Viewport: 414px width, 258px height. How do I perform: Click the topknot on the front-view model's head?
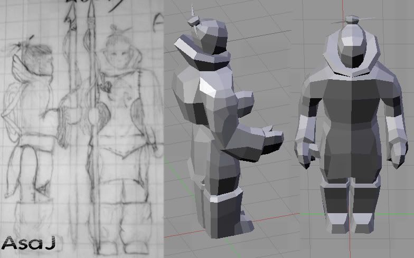(352, 20)
